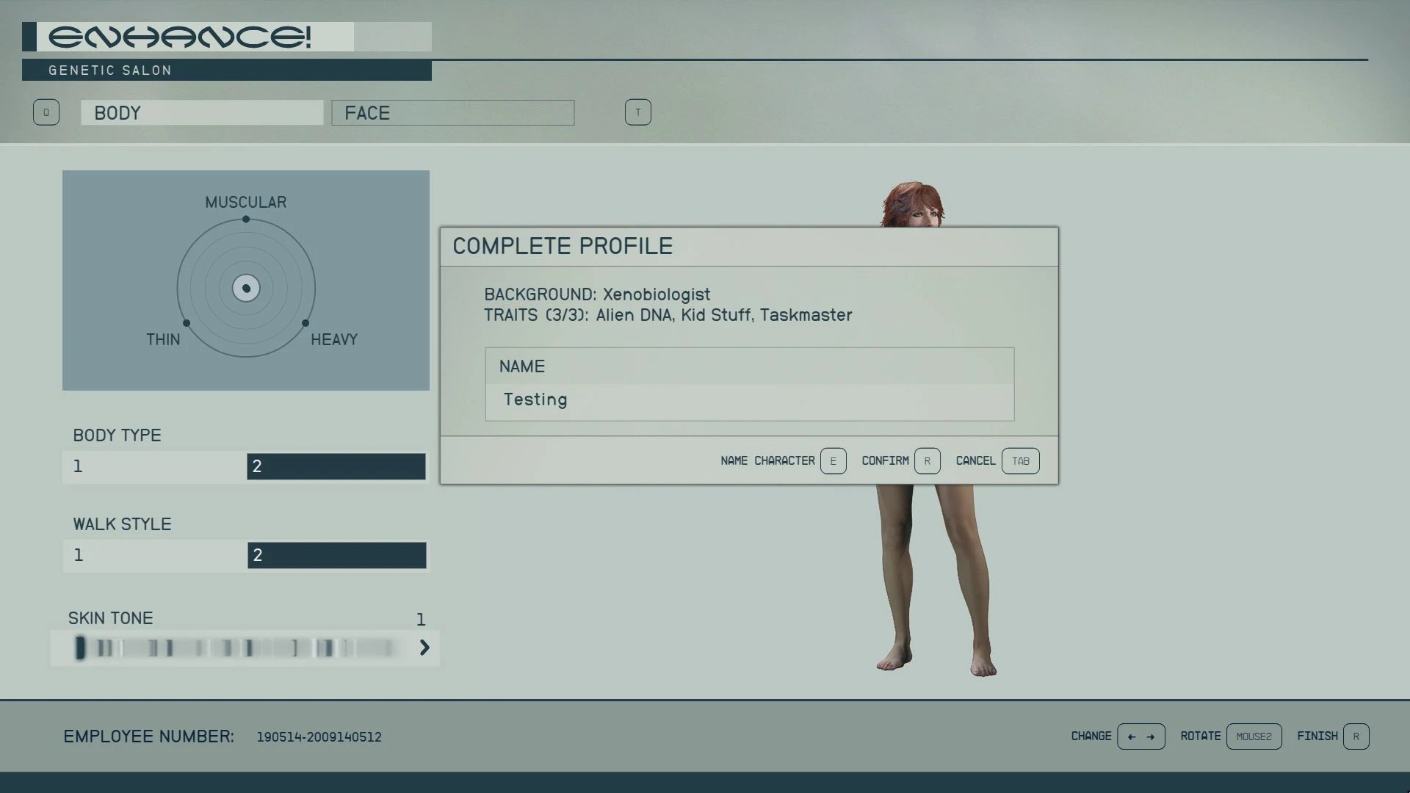Click the MOUSE2 Rotate icon
This screenshot has height=793, width=1410.
(1254, 736)
